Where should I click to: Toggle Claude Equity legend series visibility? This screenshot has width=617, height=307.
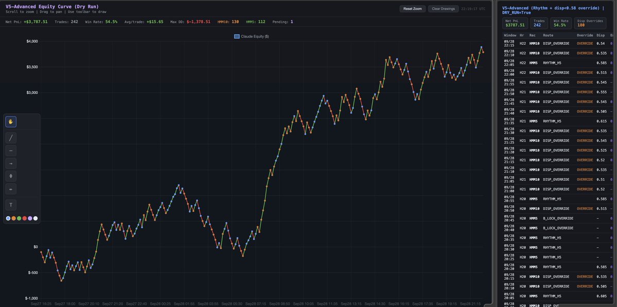pyautogui.click(x=252, y=36)
